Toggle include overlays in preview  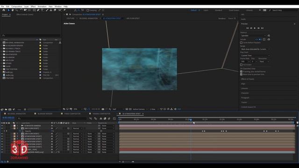[264, 39]
